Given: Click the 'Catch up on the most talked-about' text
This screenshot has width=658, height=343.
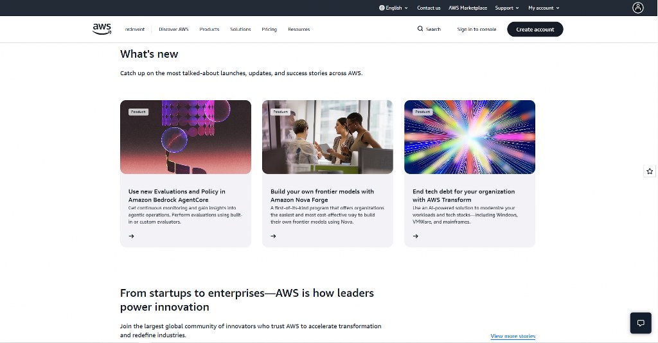Looking at the screenshot, I should tap(242, 73).
